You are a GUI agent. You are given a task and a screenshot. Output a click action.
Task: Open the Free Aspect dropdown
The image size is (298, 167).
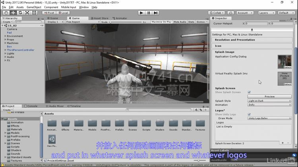point(83,22)
